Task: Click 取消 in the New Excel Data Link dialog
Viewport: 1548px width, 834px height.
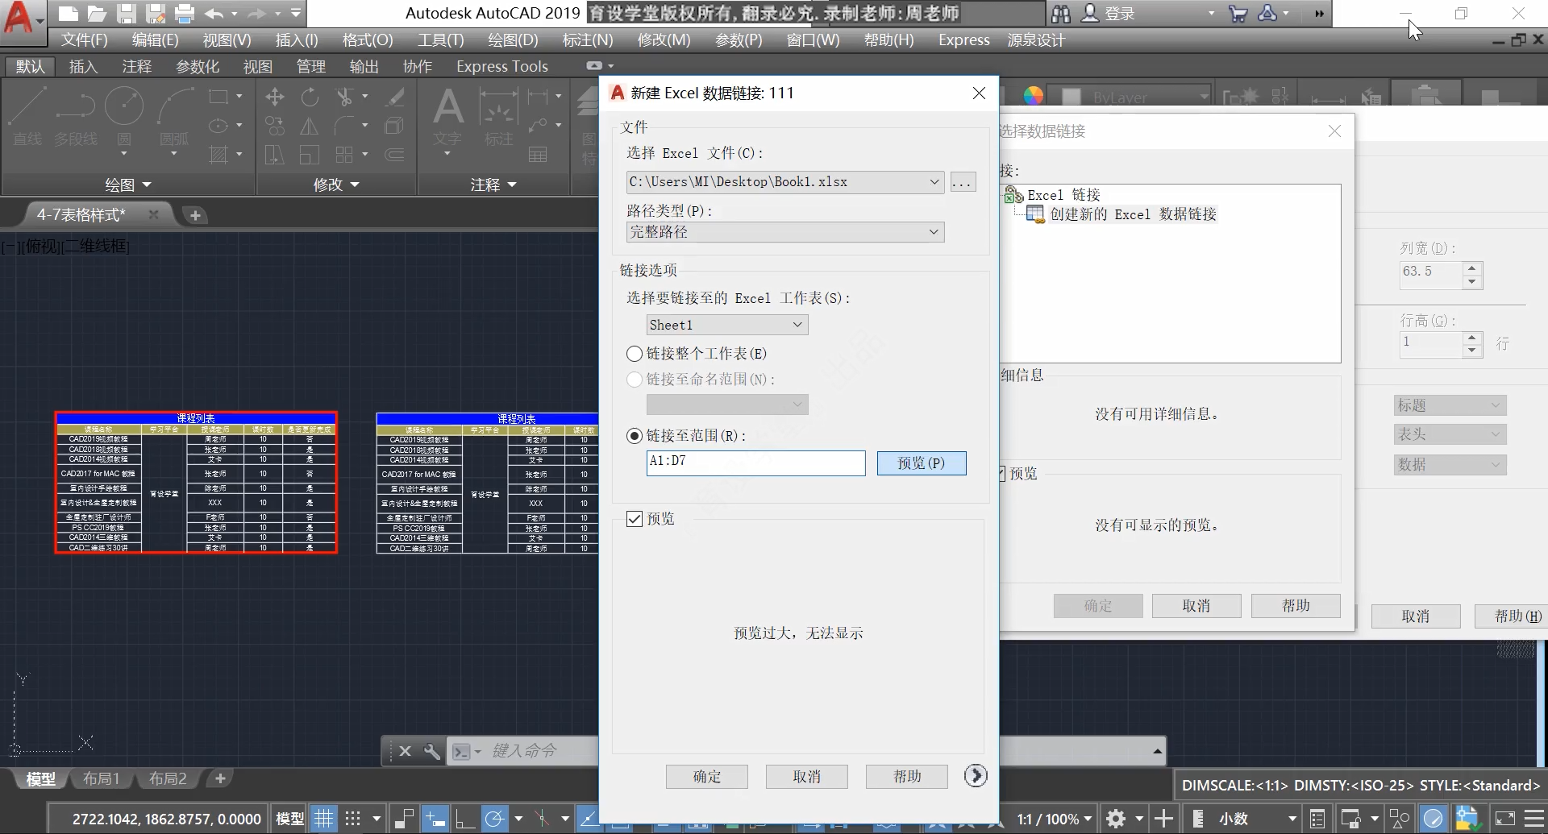Action: coord(806,777)
